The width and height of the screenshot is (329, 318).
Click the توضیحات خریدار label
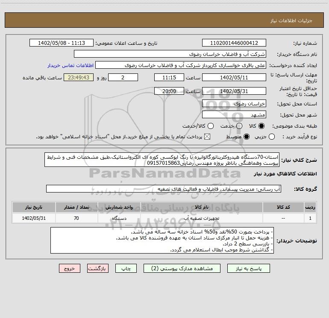(x=297, y=241)
